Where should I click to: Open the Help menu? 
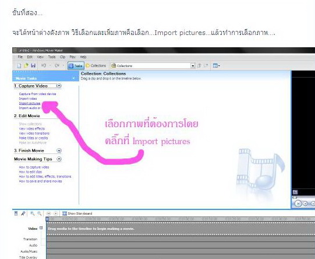click(x=83, y=57)
